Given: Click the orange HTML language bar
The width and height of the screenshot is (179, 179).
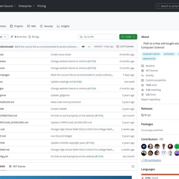Looking at the screenshot, I should coord(160,174).
